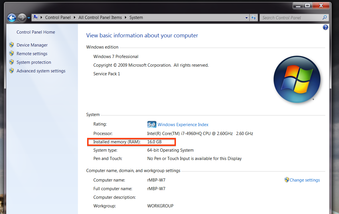This screenshot has width=339, height=214.
Task: Open Remote settings link
Action: tap(32, 53)
